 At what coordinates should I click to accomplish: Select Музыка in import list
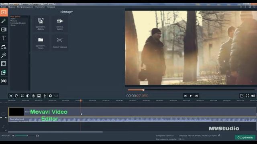14,21
